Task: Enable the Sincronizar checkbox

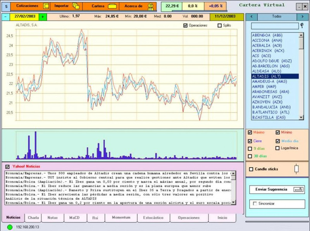Action: pos(255,204)
